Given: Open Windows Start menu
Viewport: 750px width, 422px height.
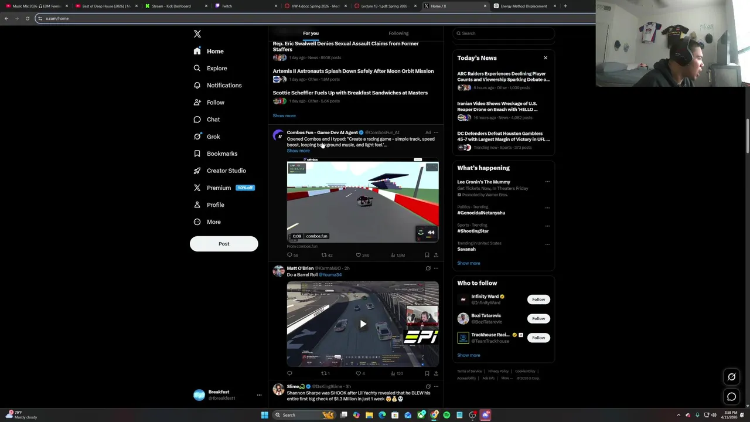Looking at the screenshot, I should [265, 415].
